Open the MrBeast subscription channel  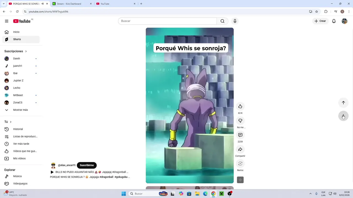click(x=21, y=95)
